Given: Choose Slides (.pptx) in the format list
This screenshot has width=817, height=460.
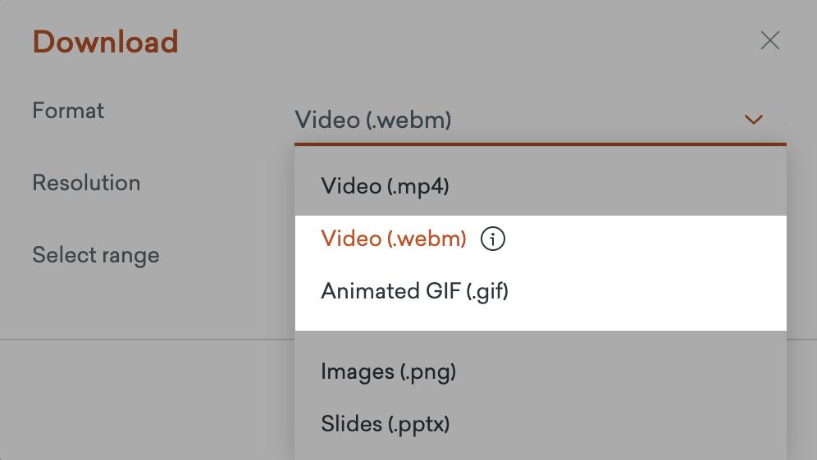Looking at the screenshot, I should [541, 424].
